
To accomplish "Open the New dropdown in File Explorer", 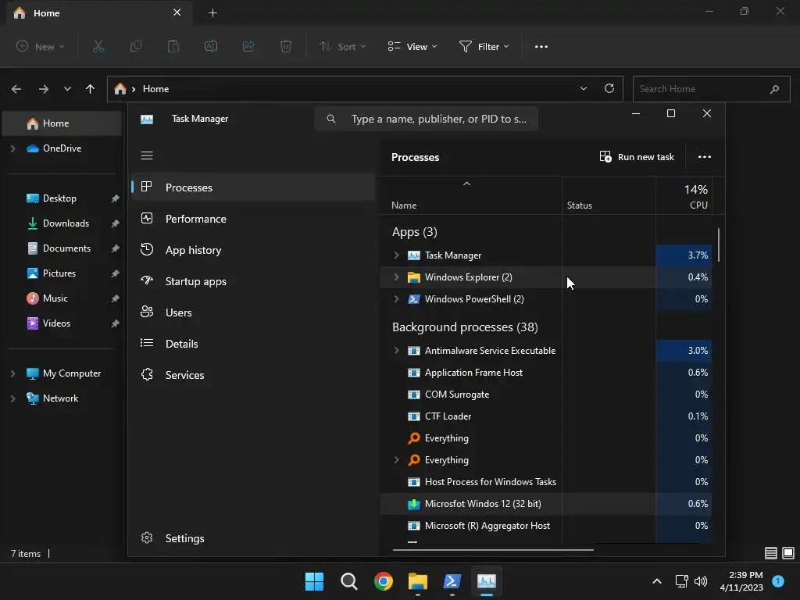I will coord(41,46).
